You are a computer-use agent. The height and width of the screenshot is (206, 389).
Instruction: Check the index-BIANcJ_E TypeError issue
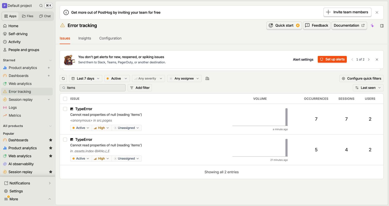point(65,140)
